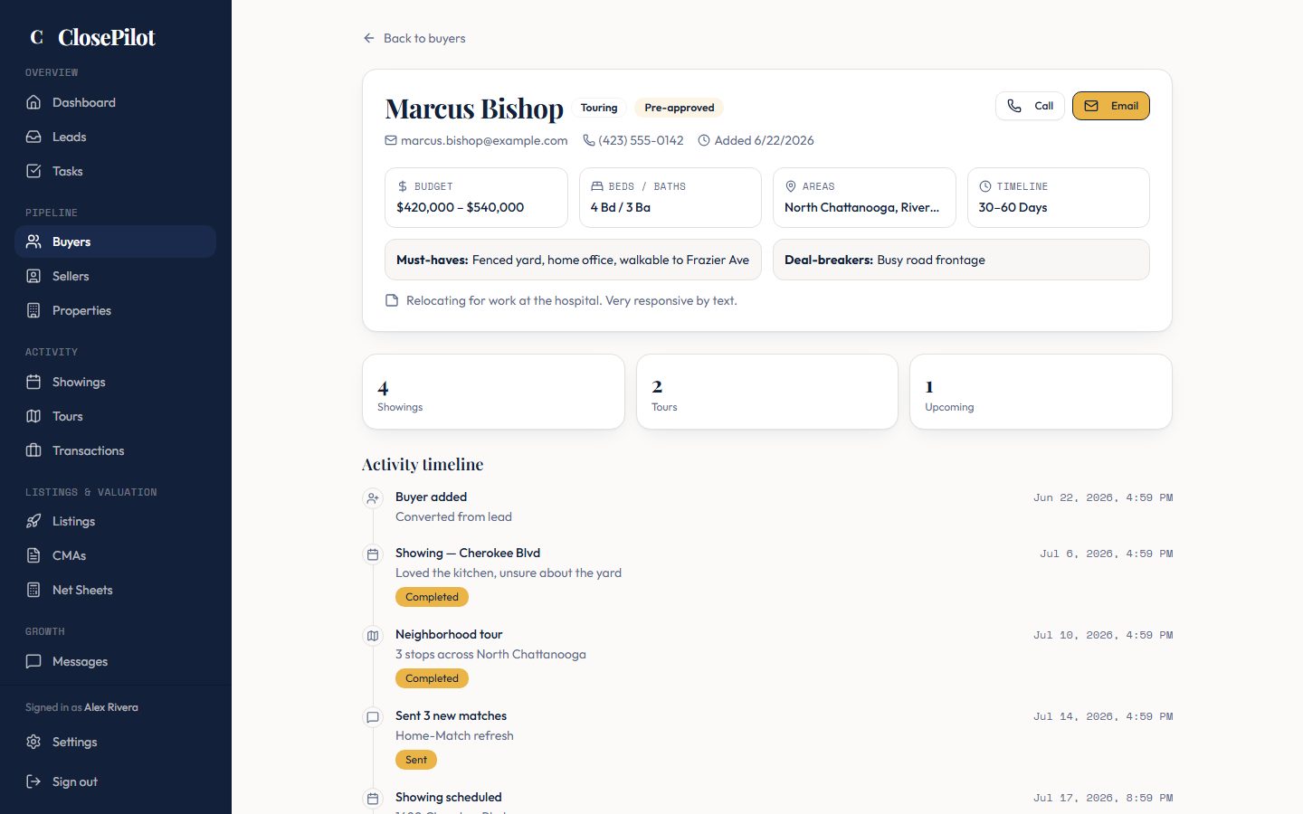The height and width of the screenshot is (814, 1303).
Task: Open the 1 Upcoming stat card
Action: 1041,392
